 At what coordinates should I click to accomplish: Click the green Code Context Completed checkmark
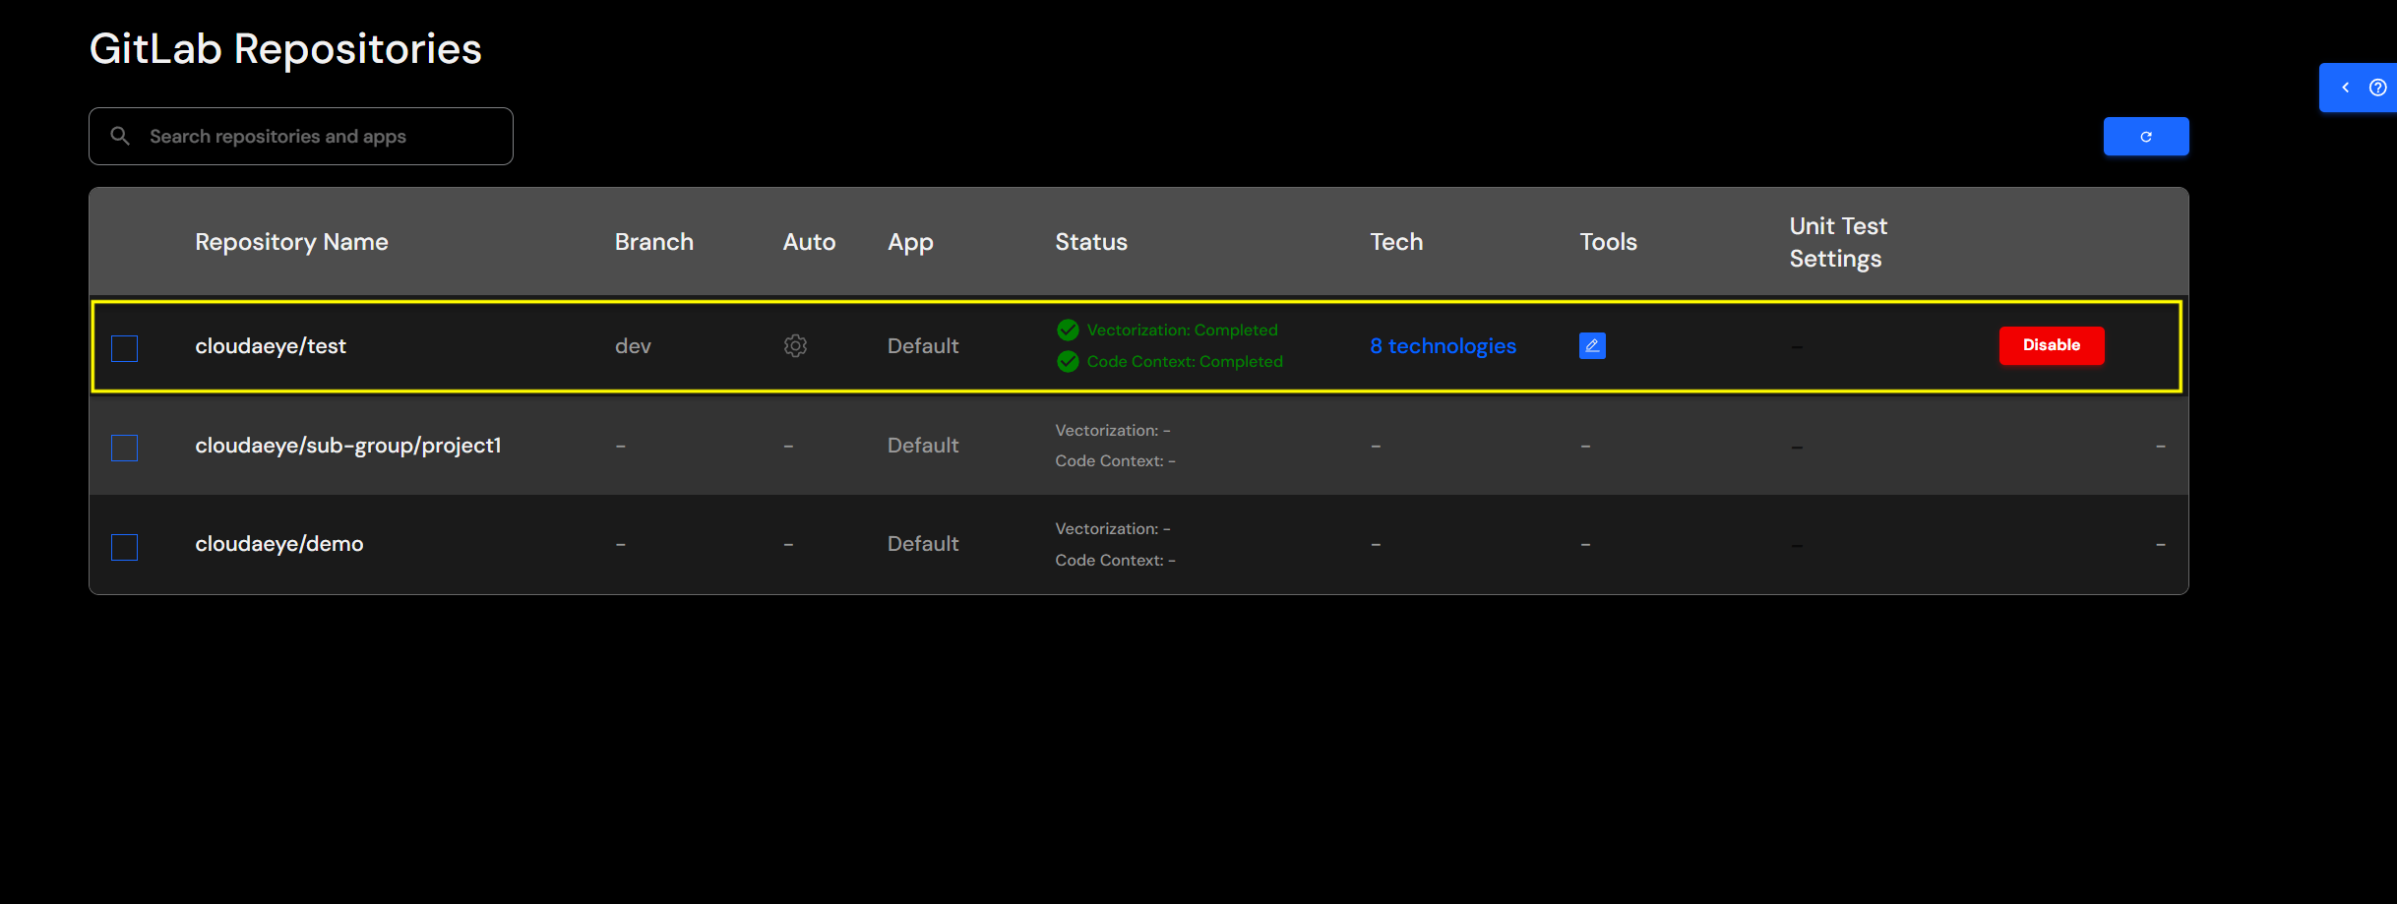pos(1068,361)
